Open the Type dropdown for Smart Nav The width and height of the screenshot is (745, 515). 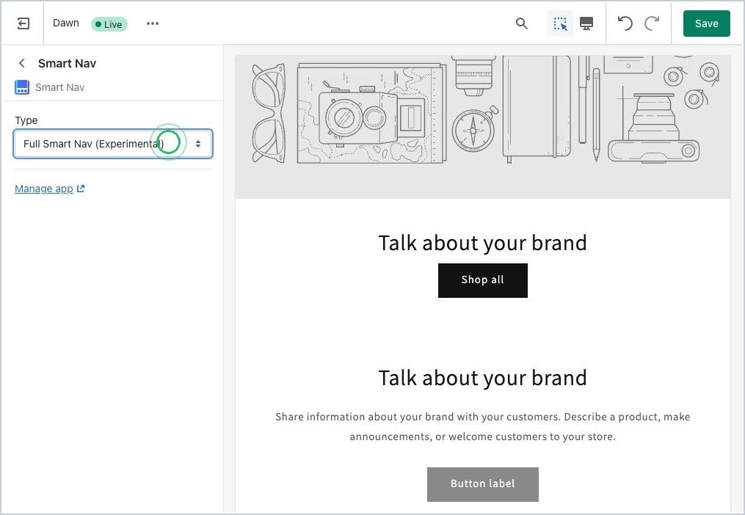(x=113, y=144)
